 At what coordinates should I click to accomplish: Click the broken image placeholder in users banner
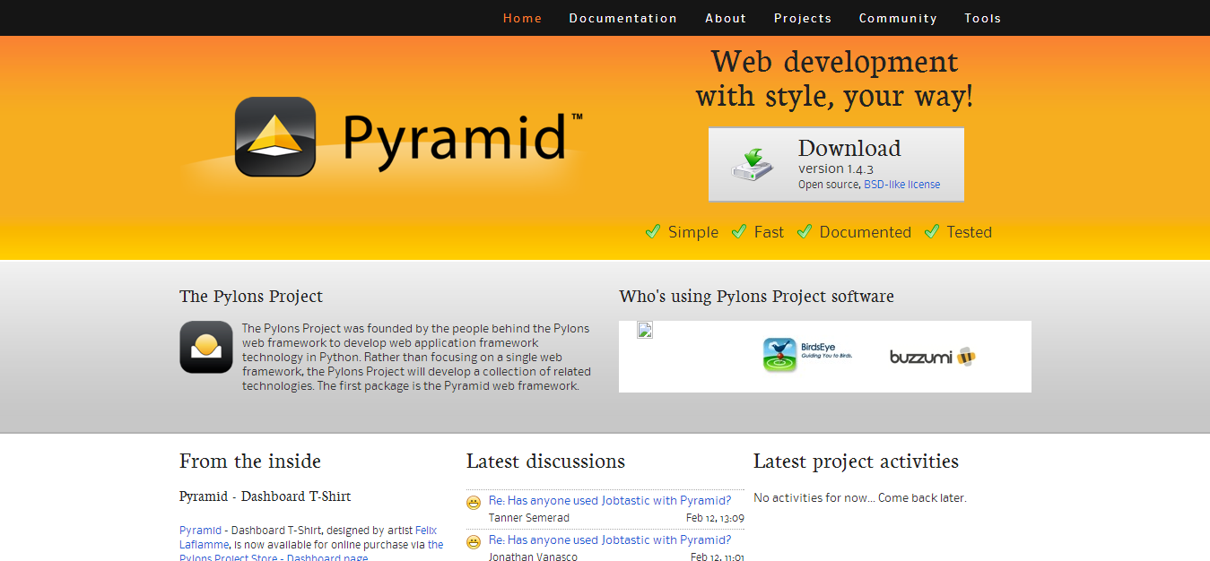(645, 330)
